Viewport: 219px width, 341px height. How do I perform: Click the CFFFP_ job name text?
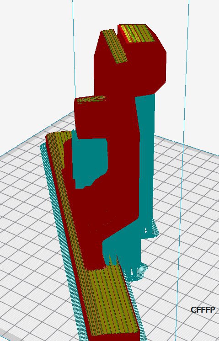pyautogui.click(x=205, y=310)
